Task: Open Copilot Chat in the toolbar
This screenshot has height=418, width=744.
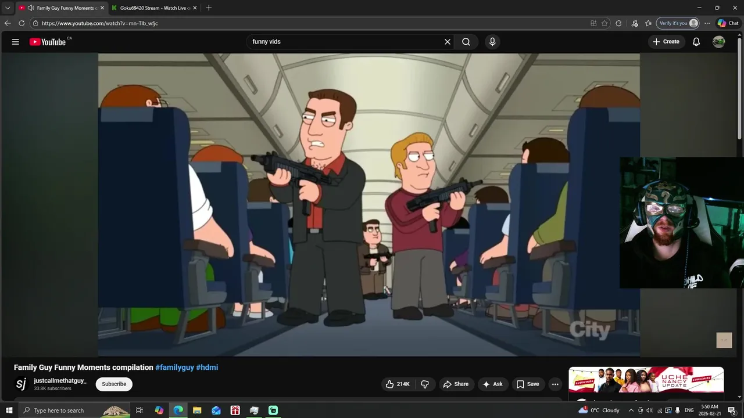Action: point(728,23)
